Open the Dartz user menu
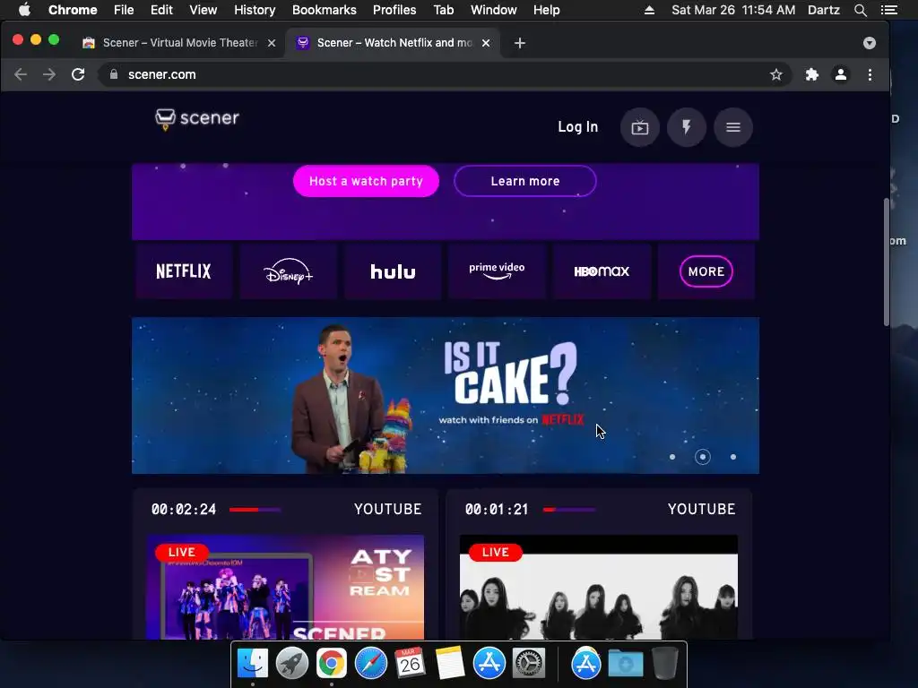 824,10
